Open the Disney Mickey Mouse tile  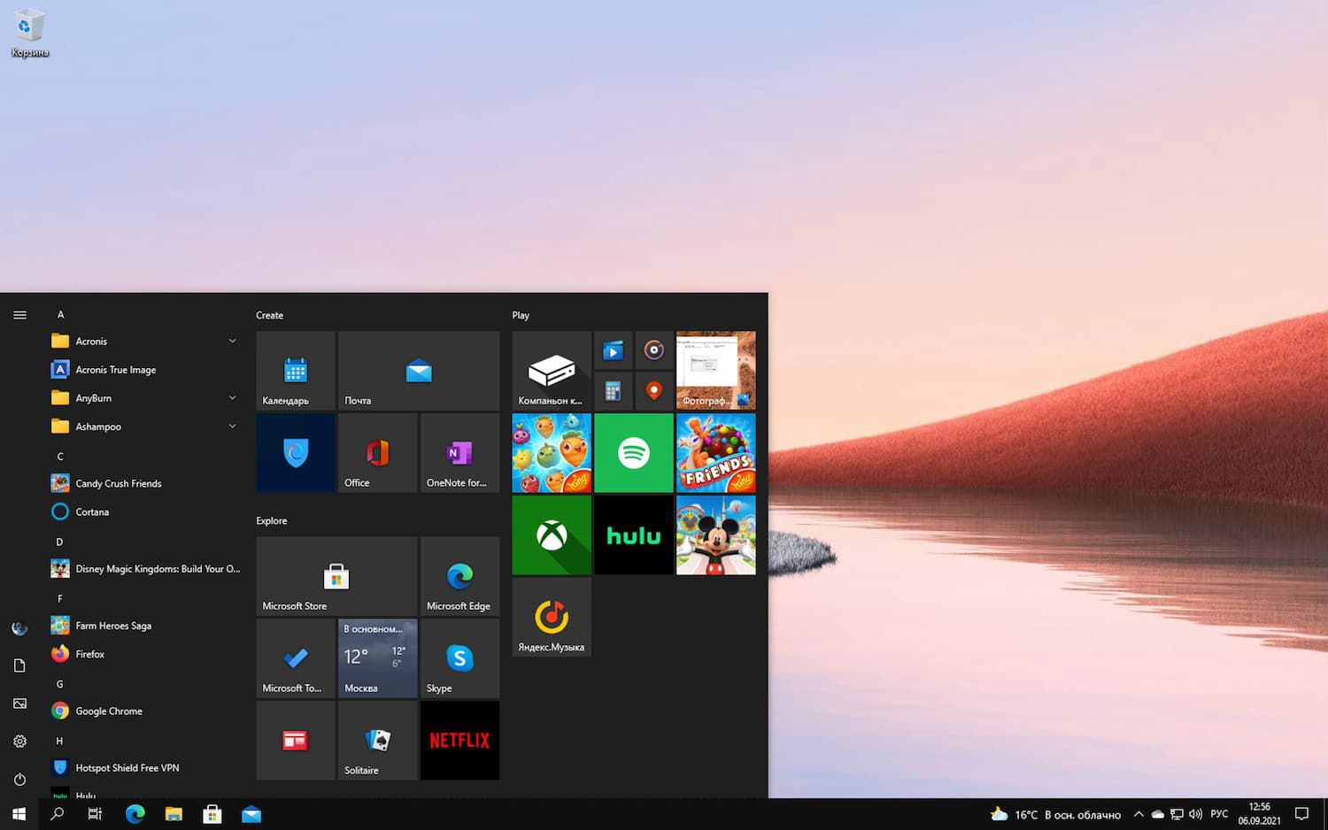pos(716,535)
